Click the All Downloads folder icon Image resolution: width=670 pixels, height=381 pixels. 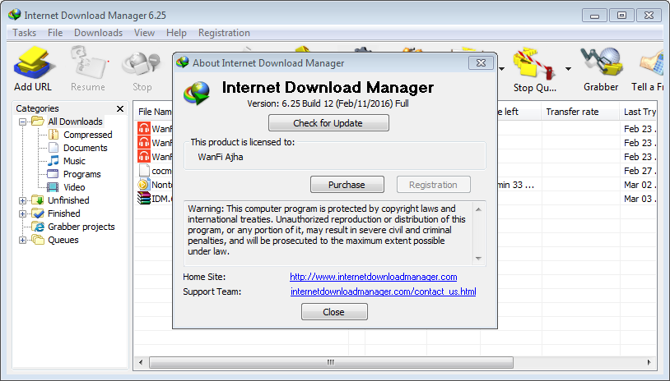38,122
